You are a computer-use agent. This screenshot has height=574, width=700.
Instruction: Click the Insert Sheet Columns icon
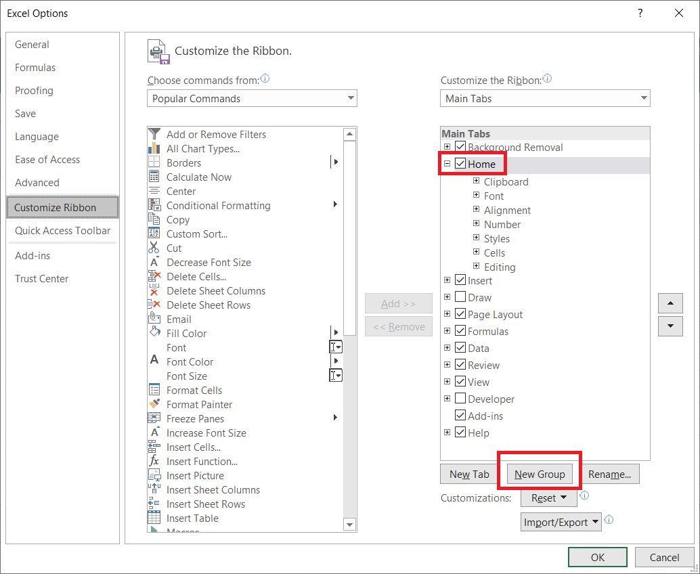154,489
